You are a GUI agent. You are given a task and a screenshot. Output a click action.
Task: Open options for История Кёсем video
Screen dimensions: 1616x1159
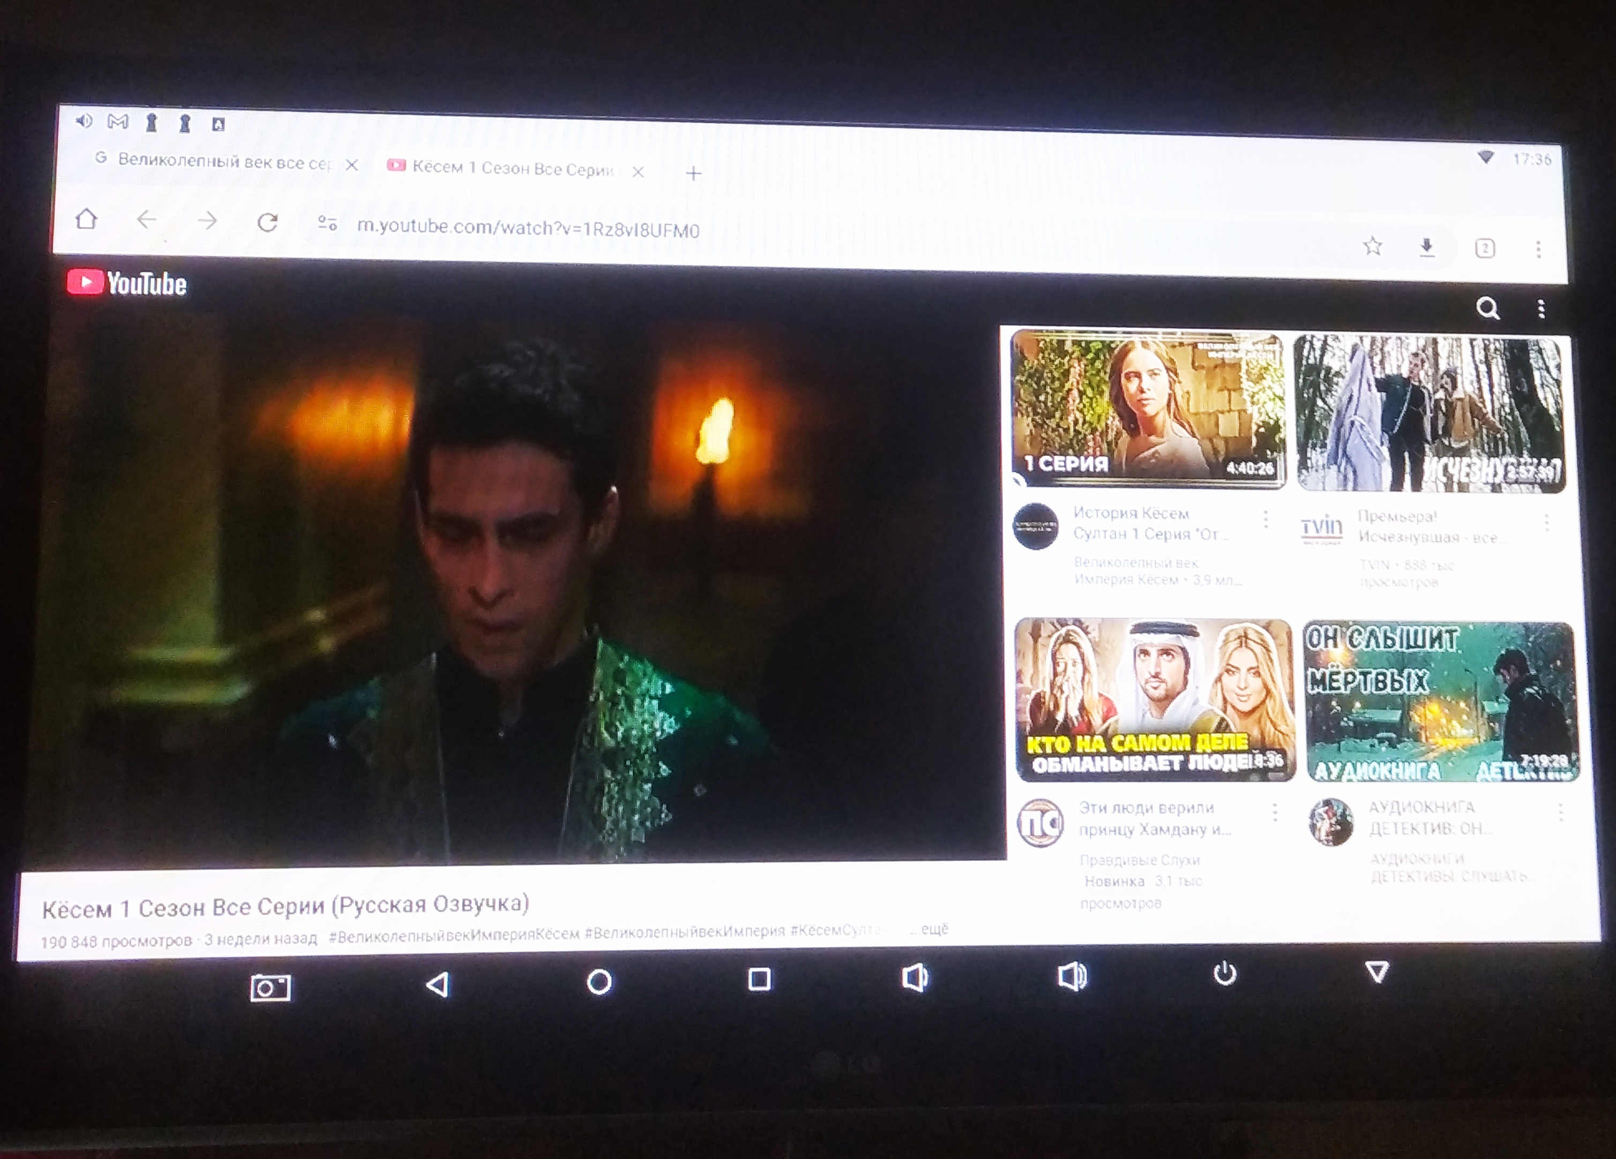1266,518
